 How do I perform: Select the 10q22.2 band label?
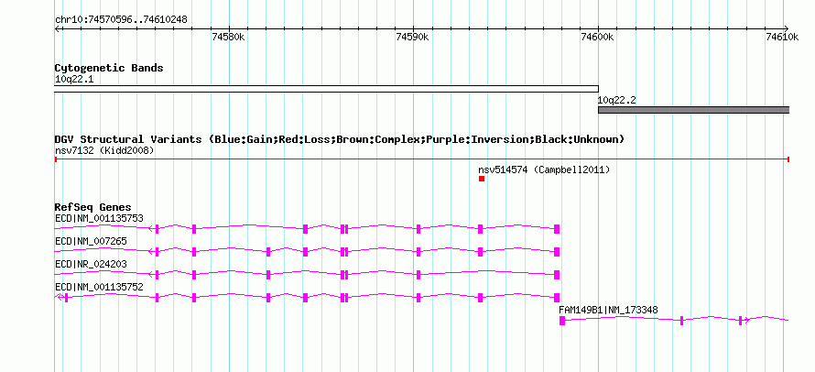[x=617, y=101]
